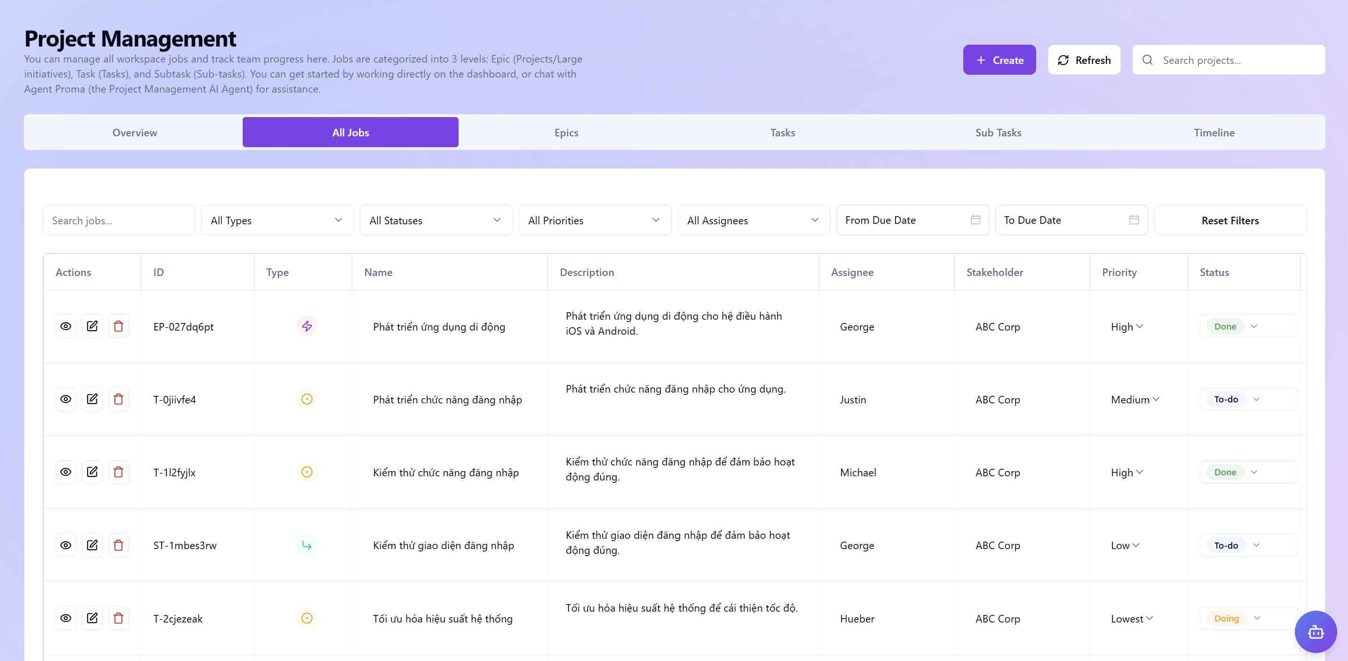Open the Timeline view

tap(1213, 132)
